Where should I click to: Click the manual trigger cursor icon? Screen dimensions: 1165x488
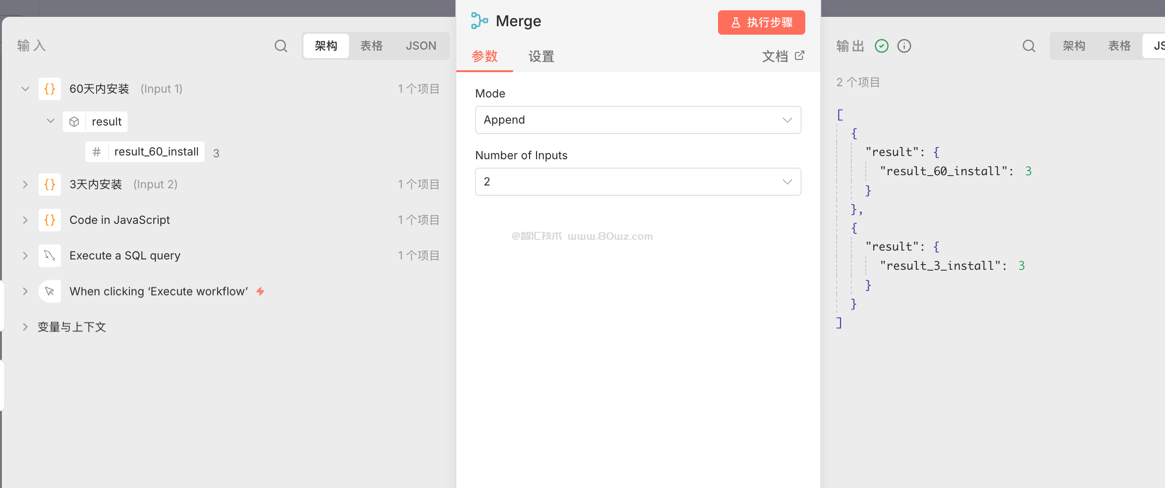pos(50,291)
